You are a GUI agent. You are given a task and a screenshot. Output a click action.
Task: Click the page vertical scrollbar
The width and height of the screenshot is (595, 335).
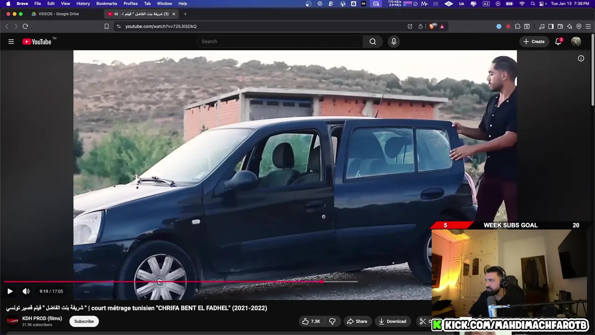coord(593,70)
